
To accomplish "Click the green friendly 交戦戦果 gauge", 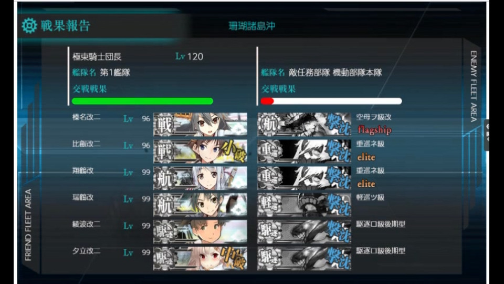I will pyautogui.click(x=142, y=101).
